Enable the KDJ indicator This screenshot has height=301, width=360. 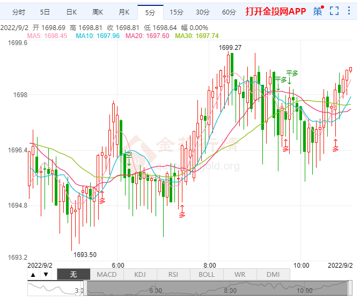140,275
